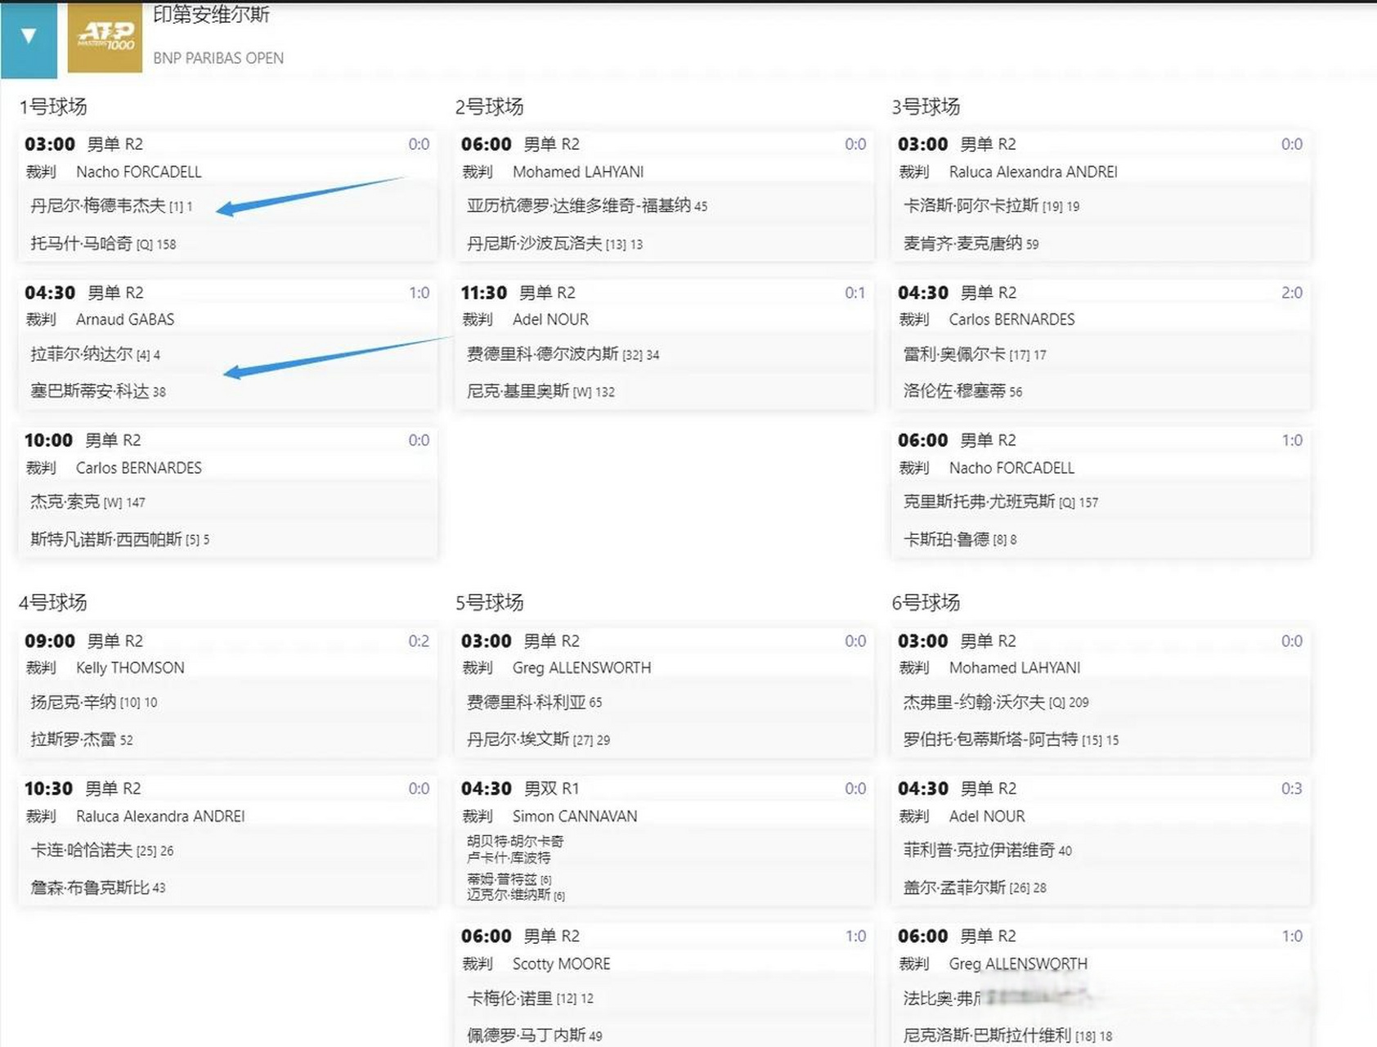Click referee Scotty MOORE
The image size is (1377, 1047).
coord(561,964)
